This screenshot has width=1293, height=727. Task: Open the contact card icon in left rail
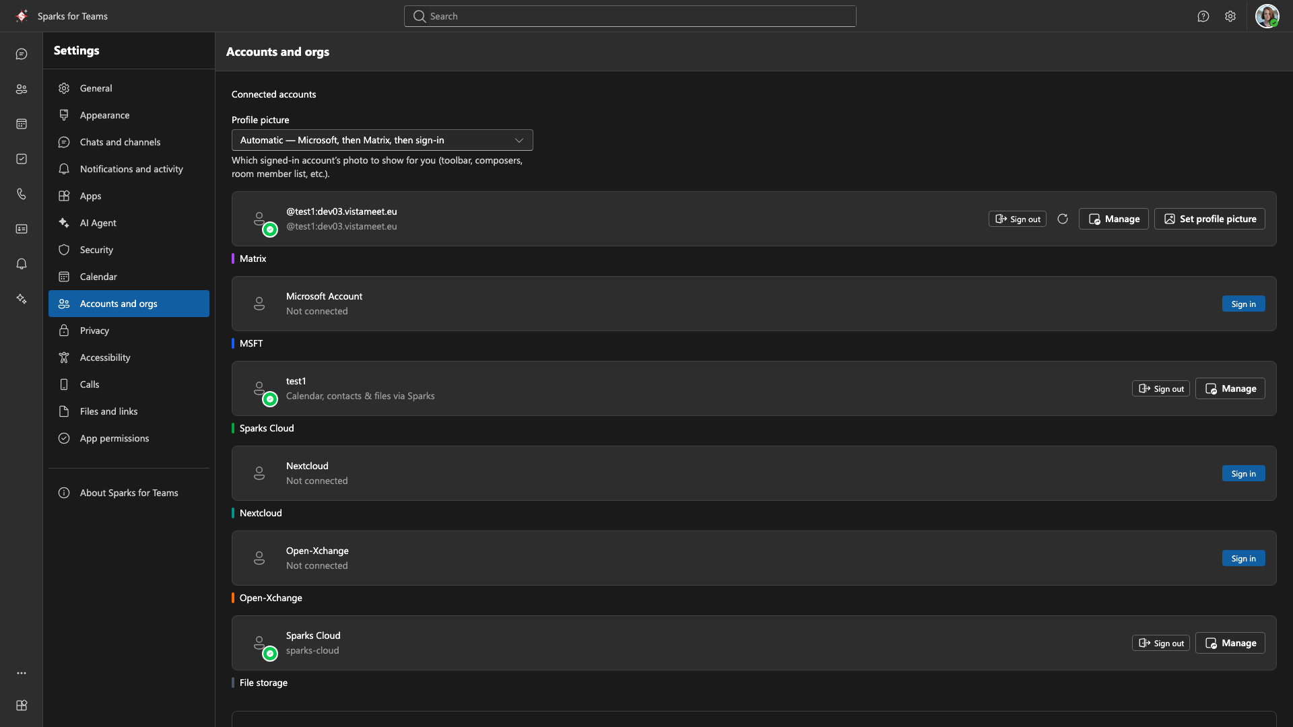pyautogui.click(x=22, y=229)
